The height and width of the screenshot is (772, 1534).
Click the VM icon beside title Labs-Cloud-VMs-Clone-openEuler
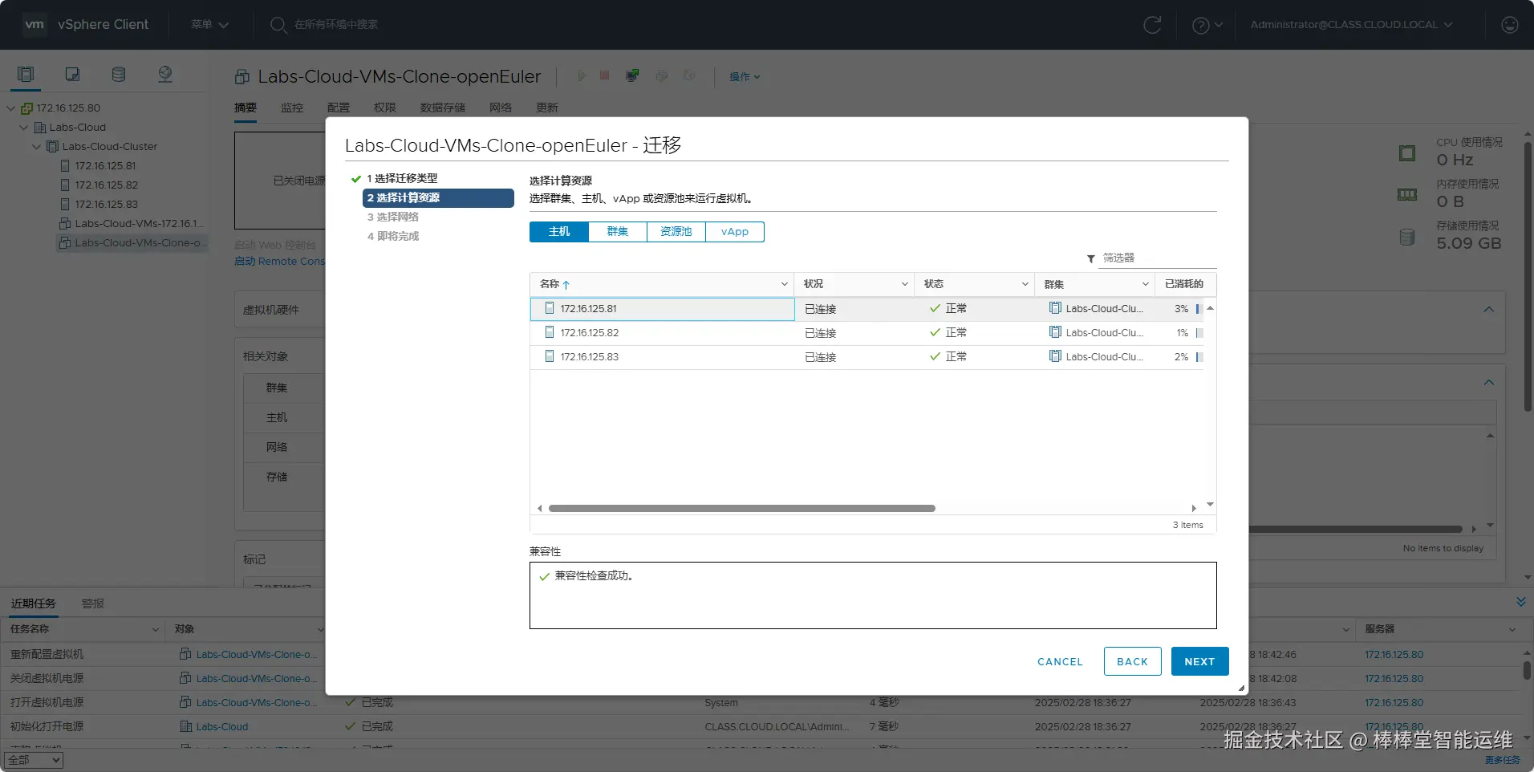point(241,77)
